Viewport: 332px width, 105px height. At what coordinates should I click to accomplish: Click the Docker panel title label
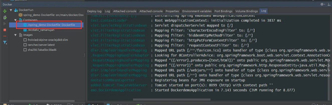click(7, 4)
